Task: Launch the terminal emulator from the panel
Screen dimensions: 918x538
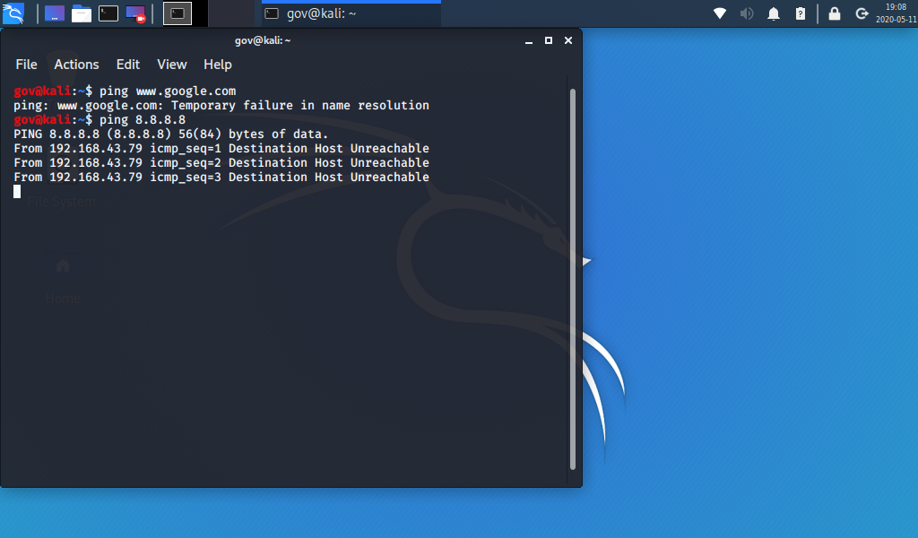Action: point(108,13)
